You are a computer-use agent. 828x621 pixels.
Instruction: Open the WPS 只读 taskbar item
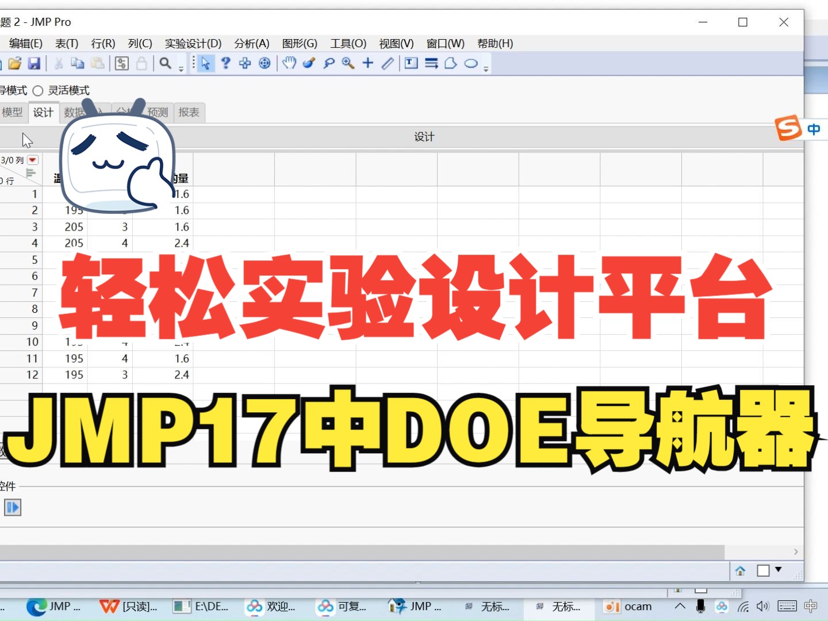[128, 607]
